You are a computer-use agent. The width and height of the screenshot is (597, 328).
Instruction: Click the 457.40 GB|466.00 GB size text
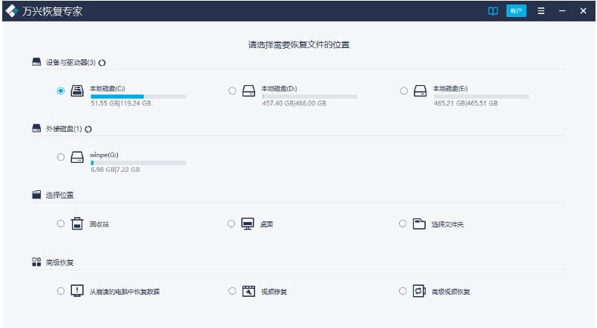coord(294,103)
